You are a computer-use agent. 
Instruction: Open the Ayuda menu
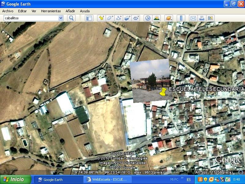coord(85,11)
